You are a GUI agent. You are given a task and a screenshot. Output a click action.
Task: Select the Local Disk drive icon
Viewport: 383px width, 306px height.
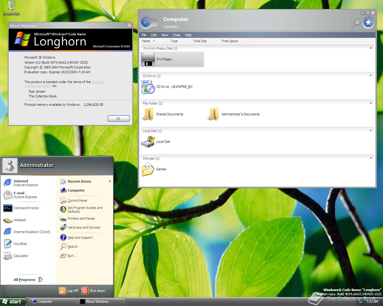coord(148,142)
